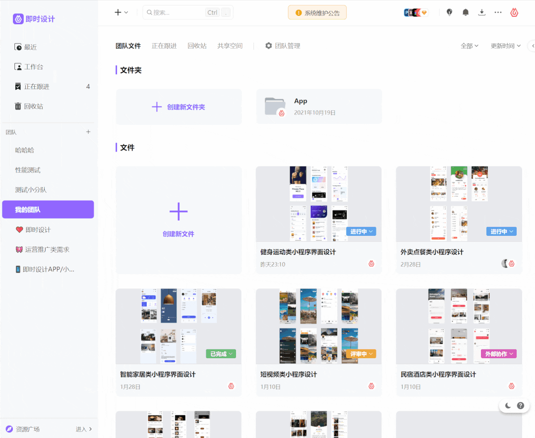This screenshot has width=535, height=438.
Task: Open the import file formats icon group
Action: pos(416,12)
